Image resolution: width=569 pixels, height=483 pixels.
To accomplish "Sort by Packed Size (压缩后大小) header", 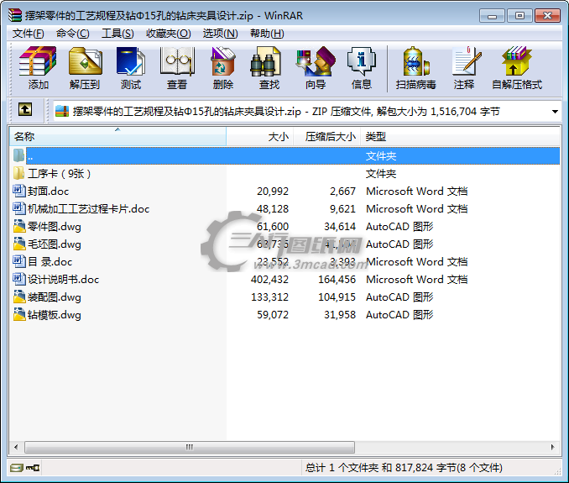I will (x=326, y=137).
